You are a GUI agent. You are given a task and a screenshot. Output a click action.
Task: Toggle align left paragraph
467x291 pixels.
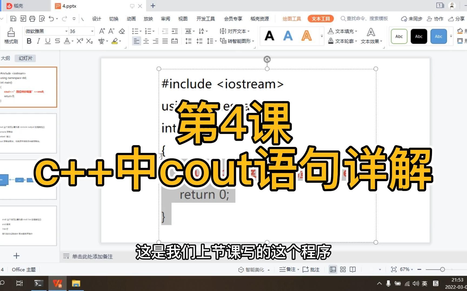click(x=136, y=41)
